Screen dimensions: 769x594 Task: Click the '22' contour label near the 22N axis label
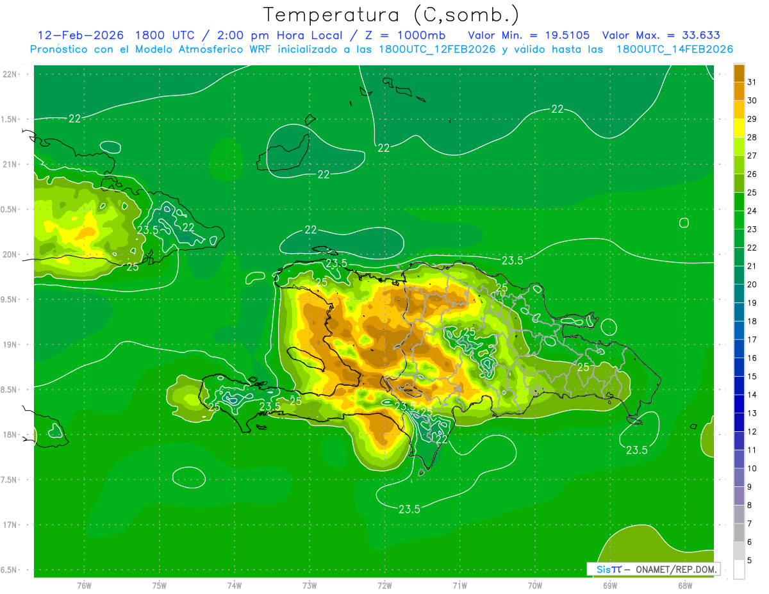coord(75,119)
